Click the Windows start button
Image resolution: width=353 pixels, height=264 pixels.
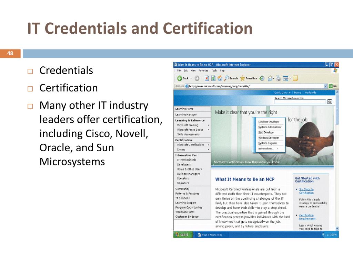click(x=184, y=234)
